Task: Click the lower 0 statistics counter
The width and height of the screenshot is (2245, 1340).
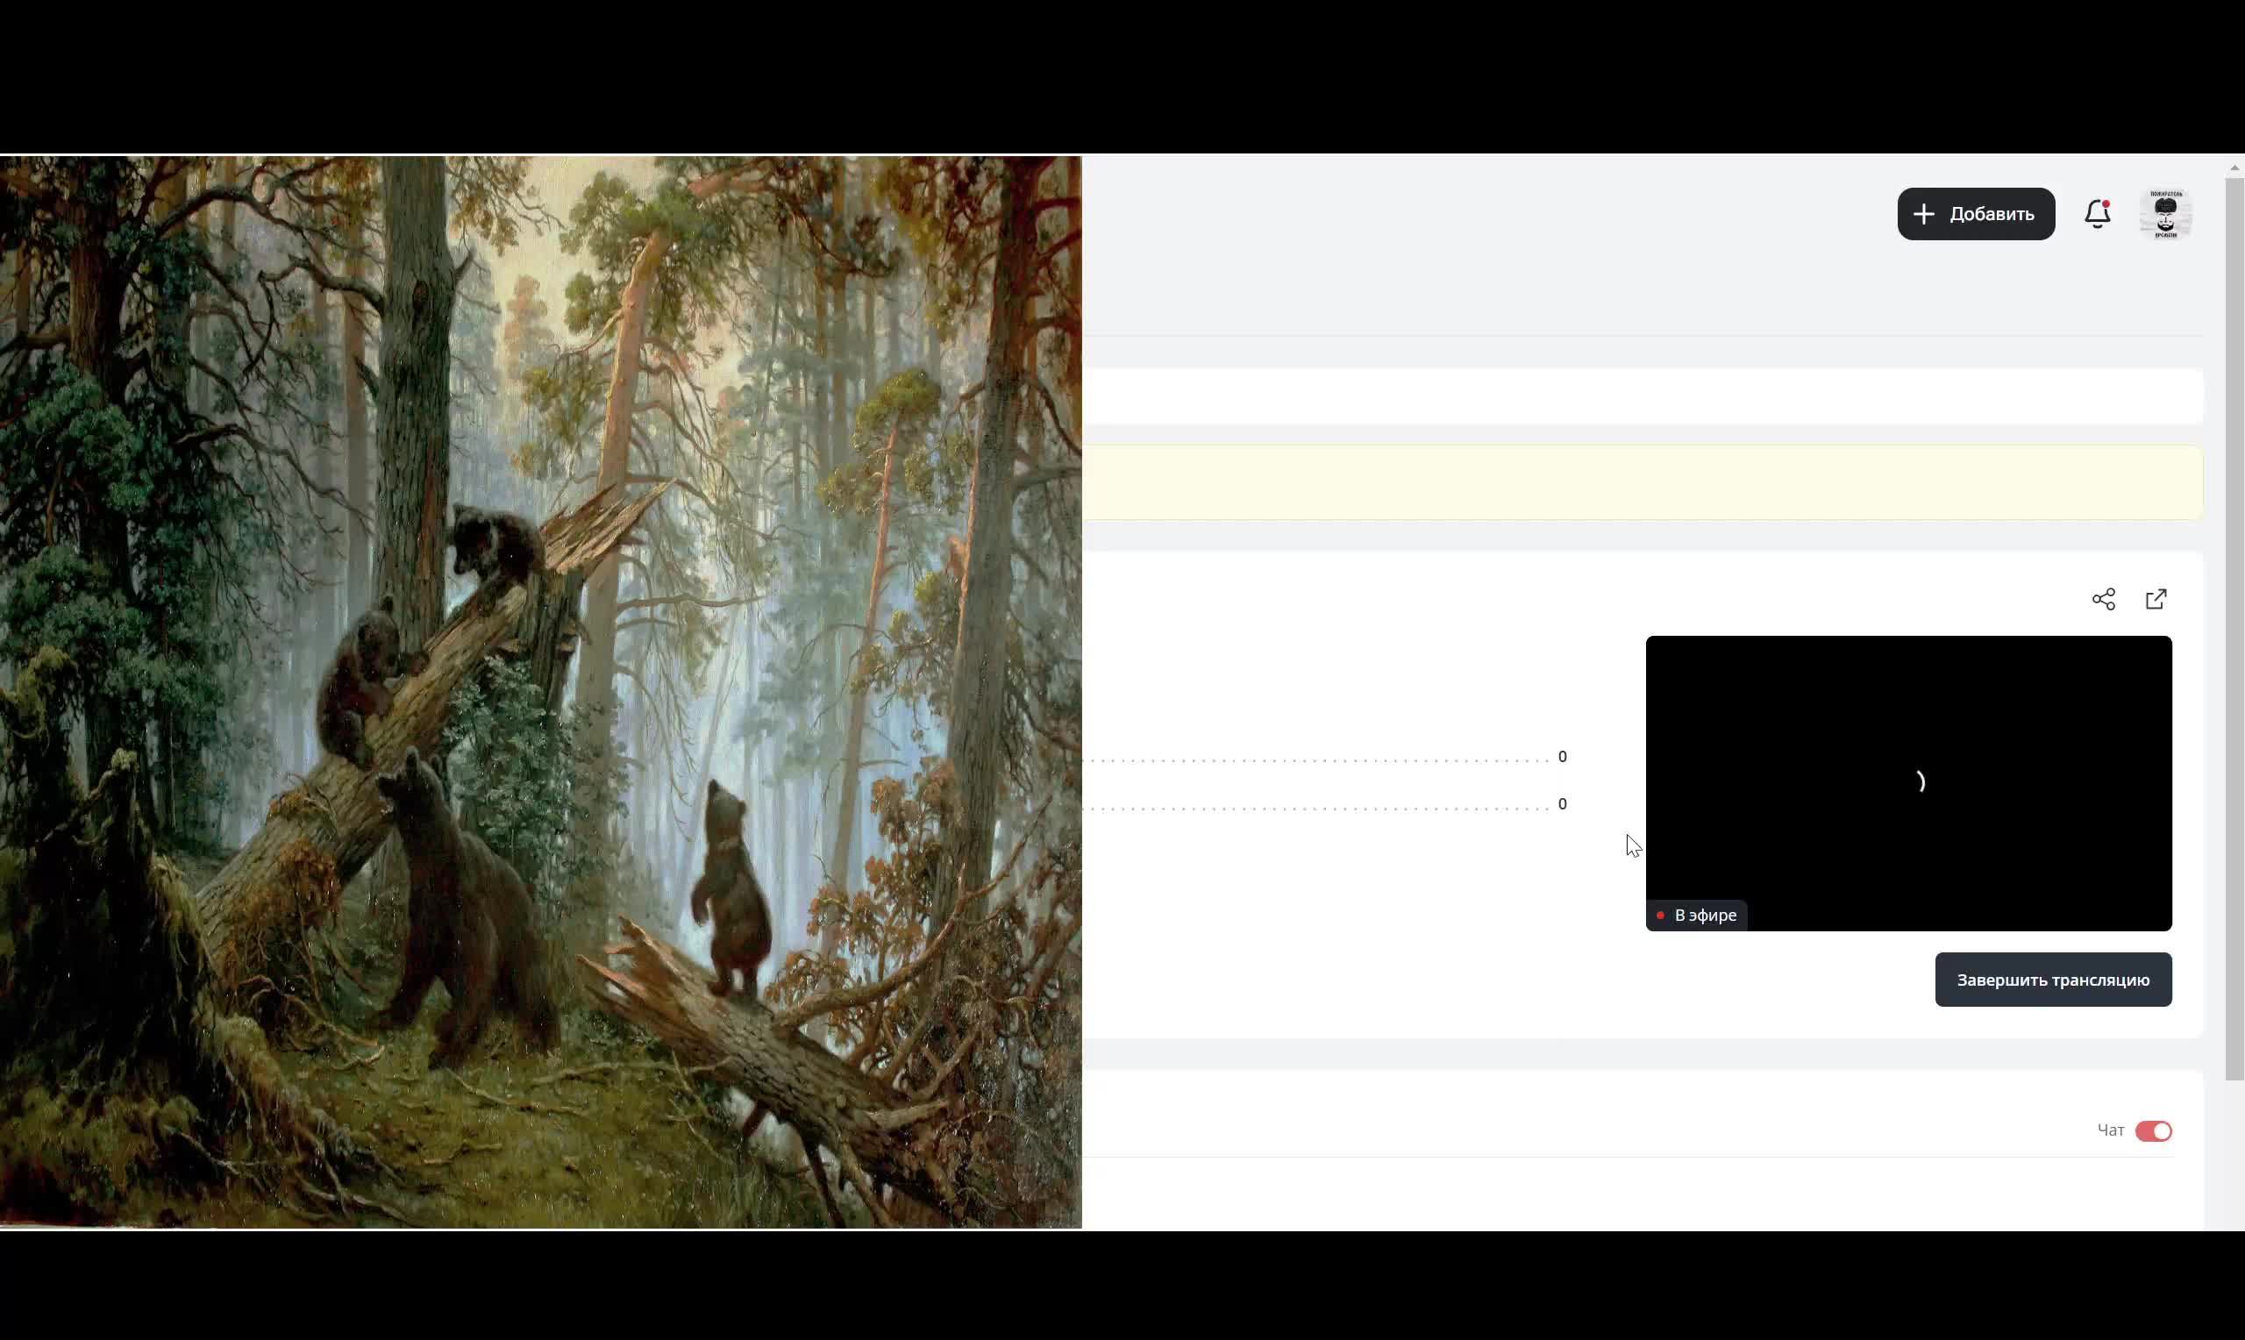Action: coord(1562,804)
